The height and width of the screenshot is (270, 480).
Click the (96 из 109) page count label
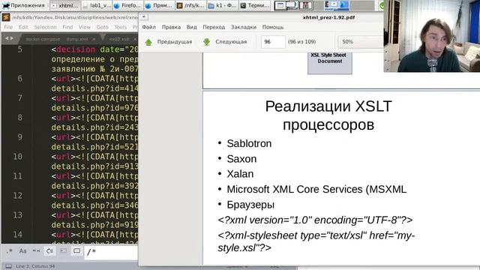coord(301,42)
